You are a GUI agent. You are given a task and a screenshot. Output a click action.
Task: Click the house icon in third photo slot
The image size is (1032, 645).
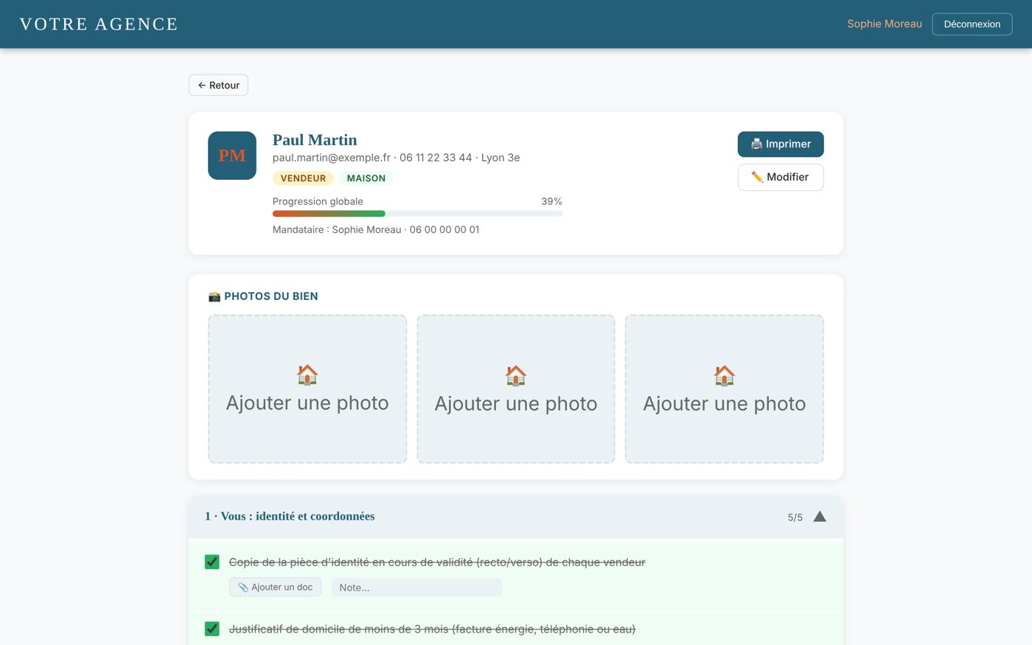[725, 375]
